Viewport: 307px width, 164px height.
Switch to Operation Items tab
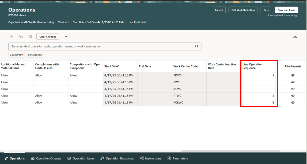[81, 158]
